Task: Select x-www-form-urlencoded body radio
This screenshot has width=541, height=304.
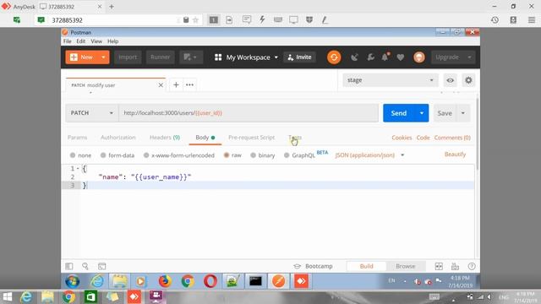Action: click(146, 155)
